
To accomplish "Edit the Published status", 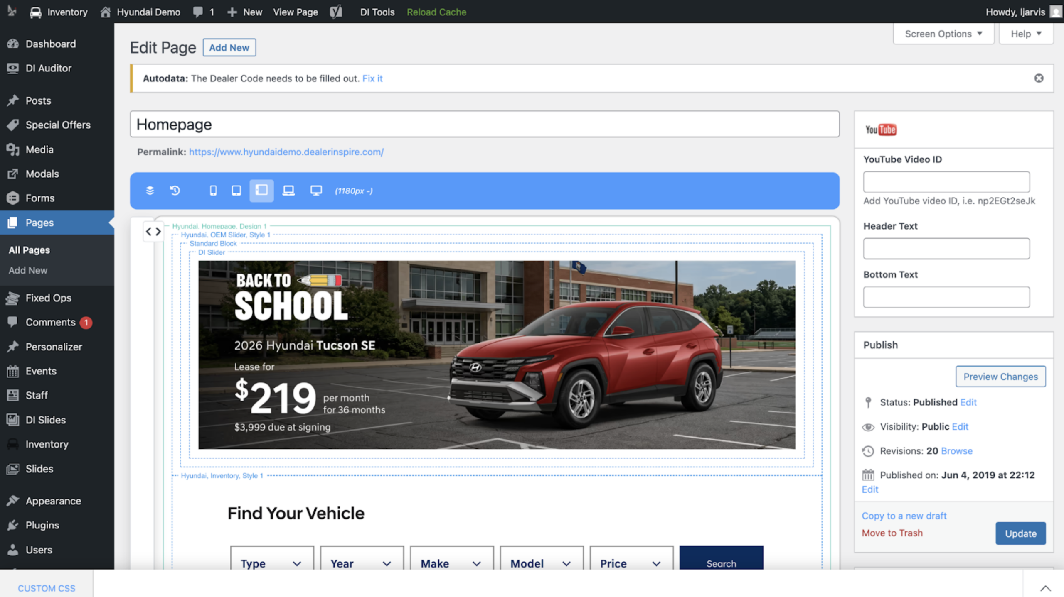I will (968, 402).
